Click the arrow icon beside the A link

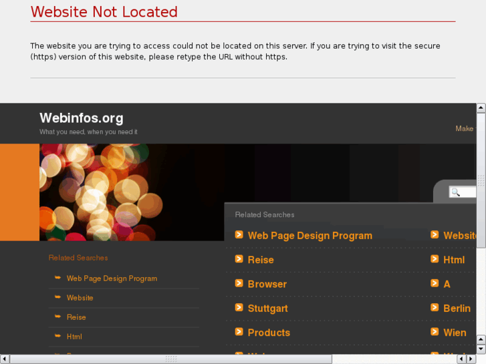tap(435, 283)
